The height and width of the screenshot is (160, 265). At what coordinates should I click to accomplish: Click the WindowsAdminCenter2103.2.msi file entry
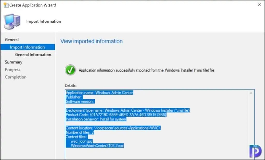pyautogui.click(x=97, y=146)
